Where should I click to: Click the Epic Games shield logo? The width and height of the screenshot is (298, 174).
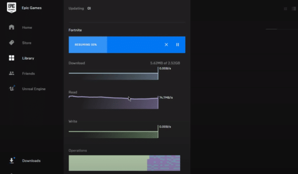point(12,8)
